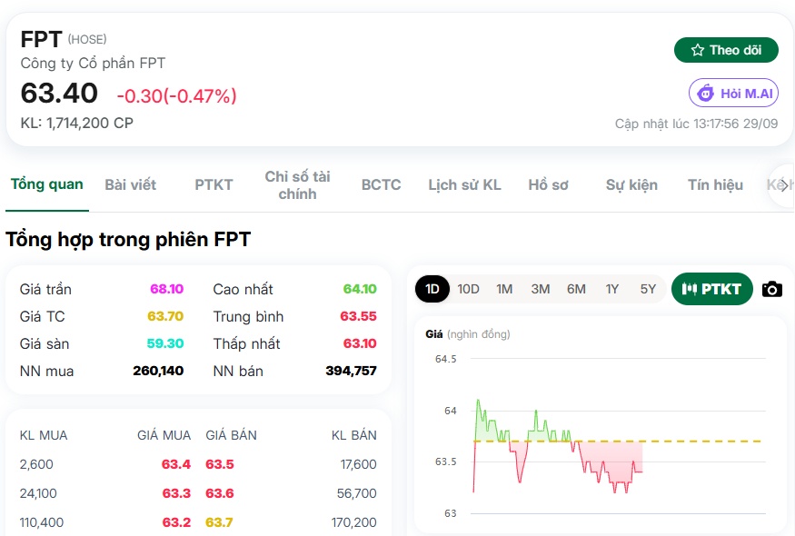Click the bid price 63.2

click(176, 522)
